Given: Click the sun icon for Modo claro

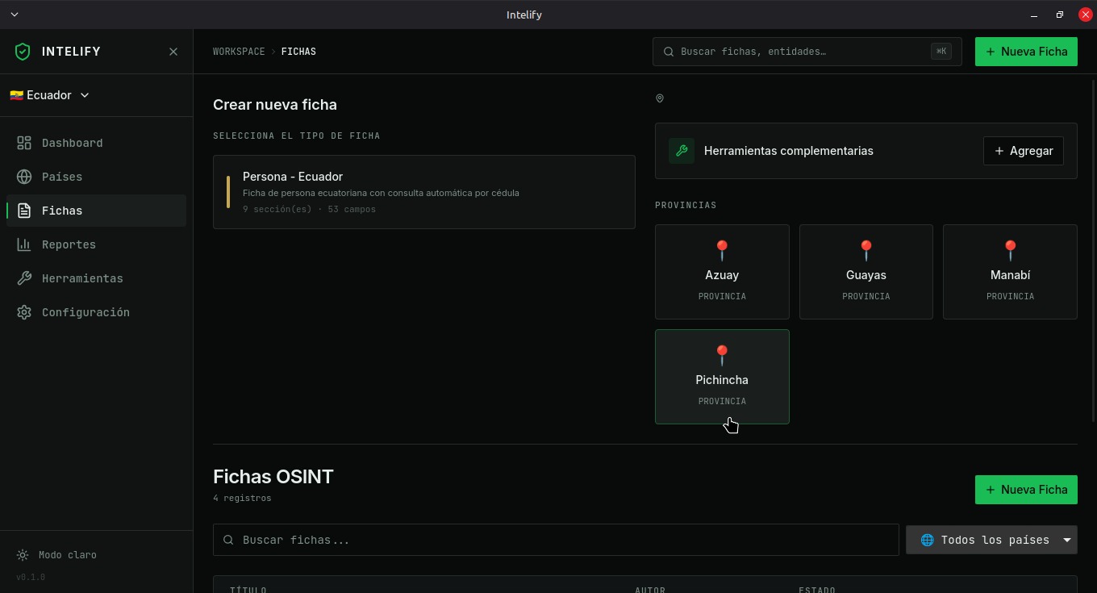Looking at the screenshot, I should click(23, 555).
